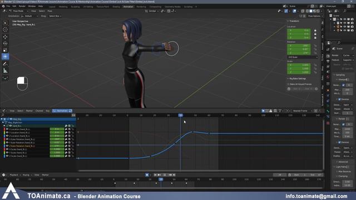
Task: Click the play animation button
Action: 165,175
